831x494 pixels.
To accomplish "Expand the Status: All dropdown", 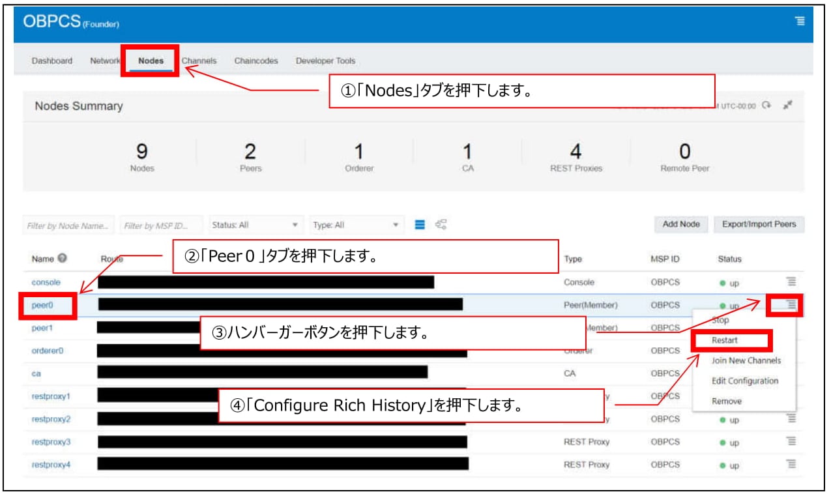I will (x=256, y=225).
